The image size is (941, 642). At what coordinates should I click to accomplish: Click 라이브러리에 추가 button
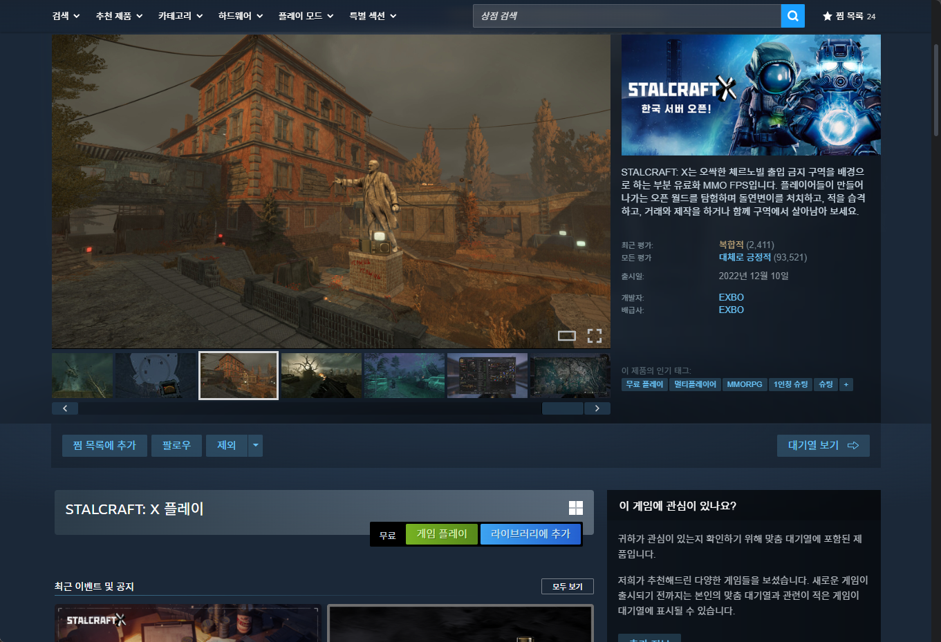pyautogui.click(x=530, y=534)
